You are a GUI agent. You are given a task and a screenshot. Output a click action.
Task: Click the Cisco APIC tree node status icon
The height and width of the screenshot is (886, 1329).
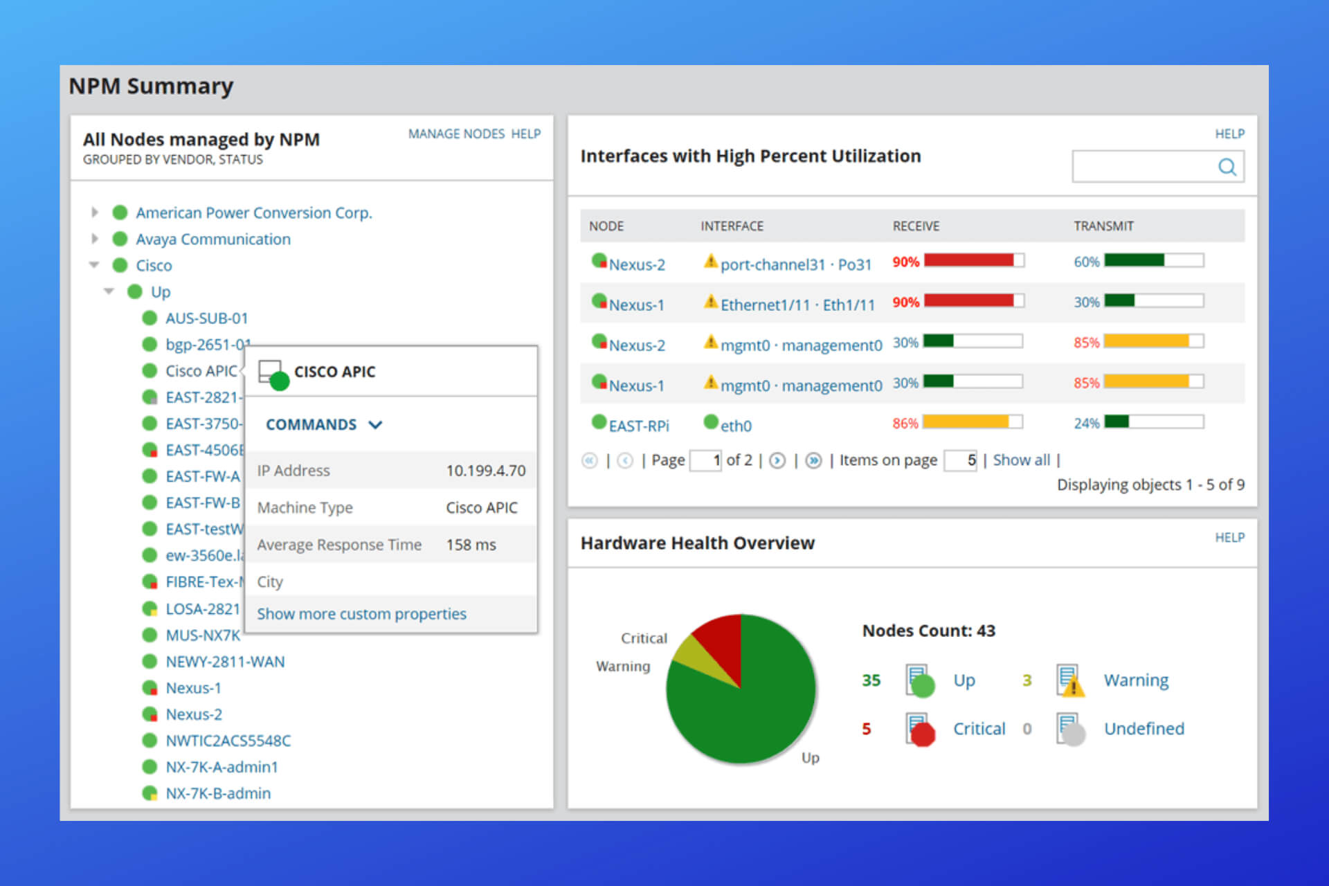coord(150,370)
